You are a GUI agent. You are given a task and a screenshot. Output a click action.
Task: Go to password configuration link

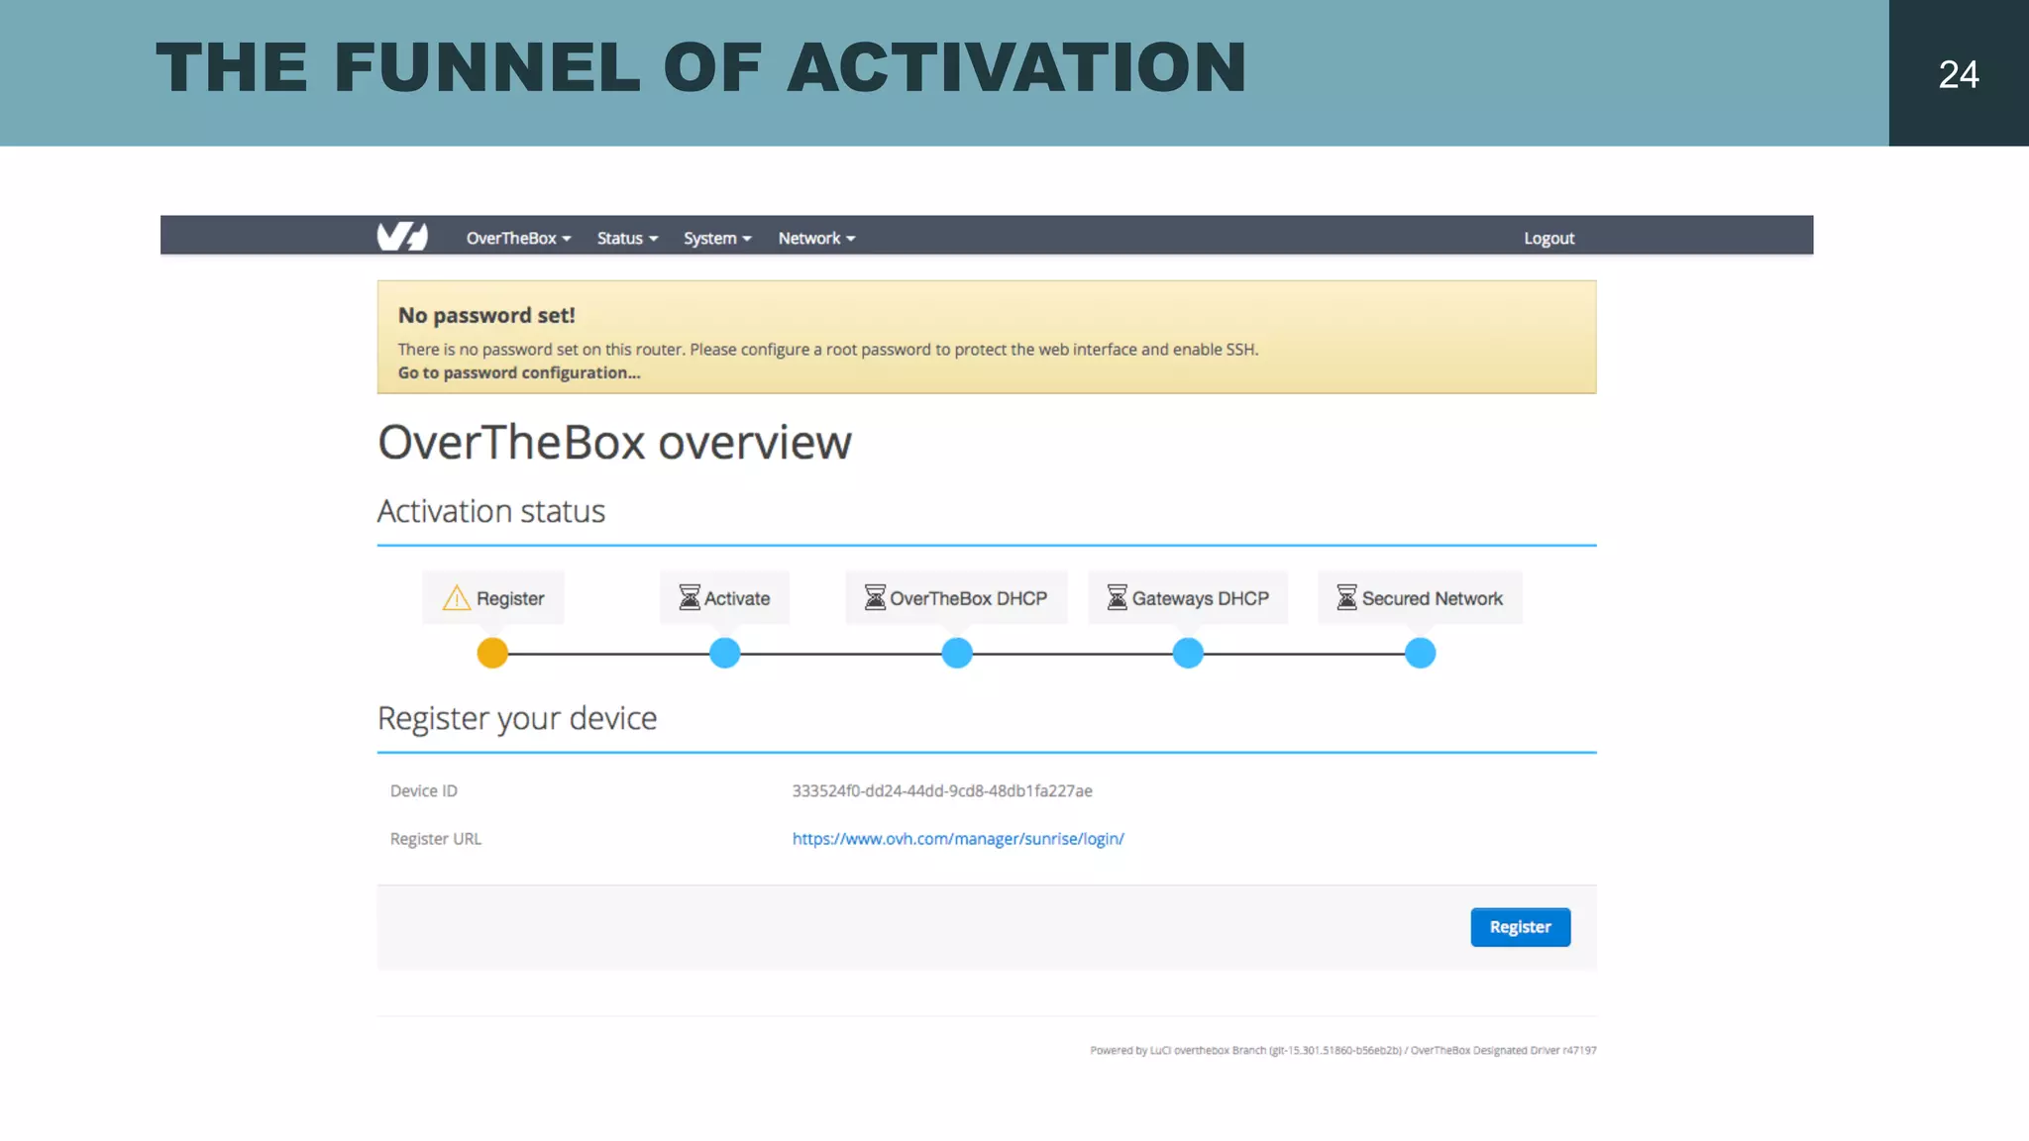519,372
